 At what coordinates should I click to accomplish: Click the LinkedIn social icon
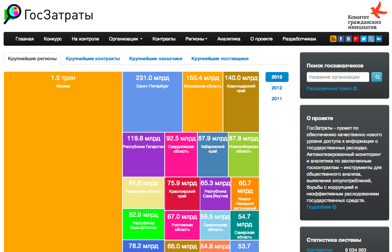pyautogui.click(x=378, y=39)
